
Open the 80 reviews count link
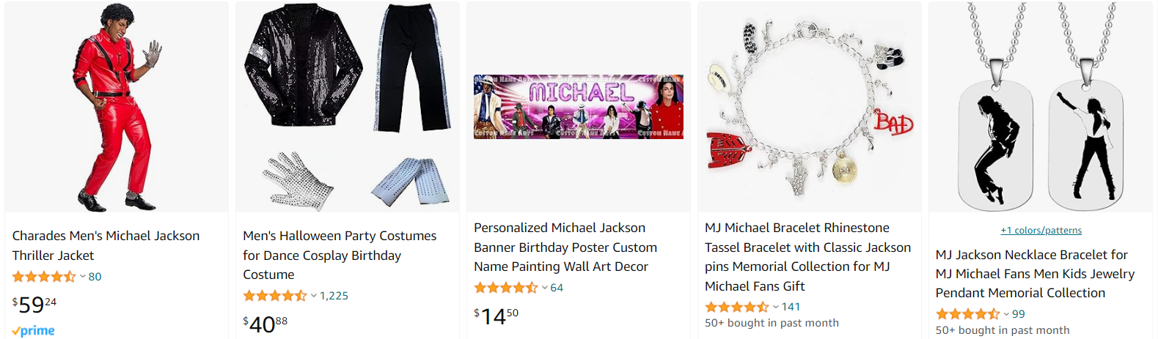coord(95,277)
